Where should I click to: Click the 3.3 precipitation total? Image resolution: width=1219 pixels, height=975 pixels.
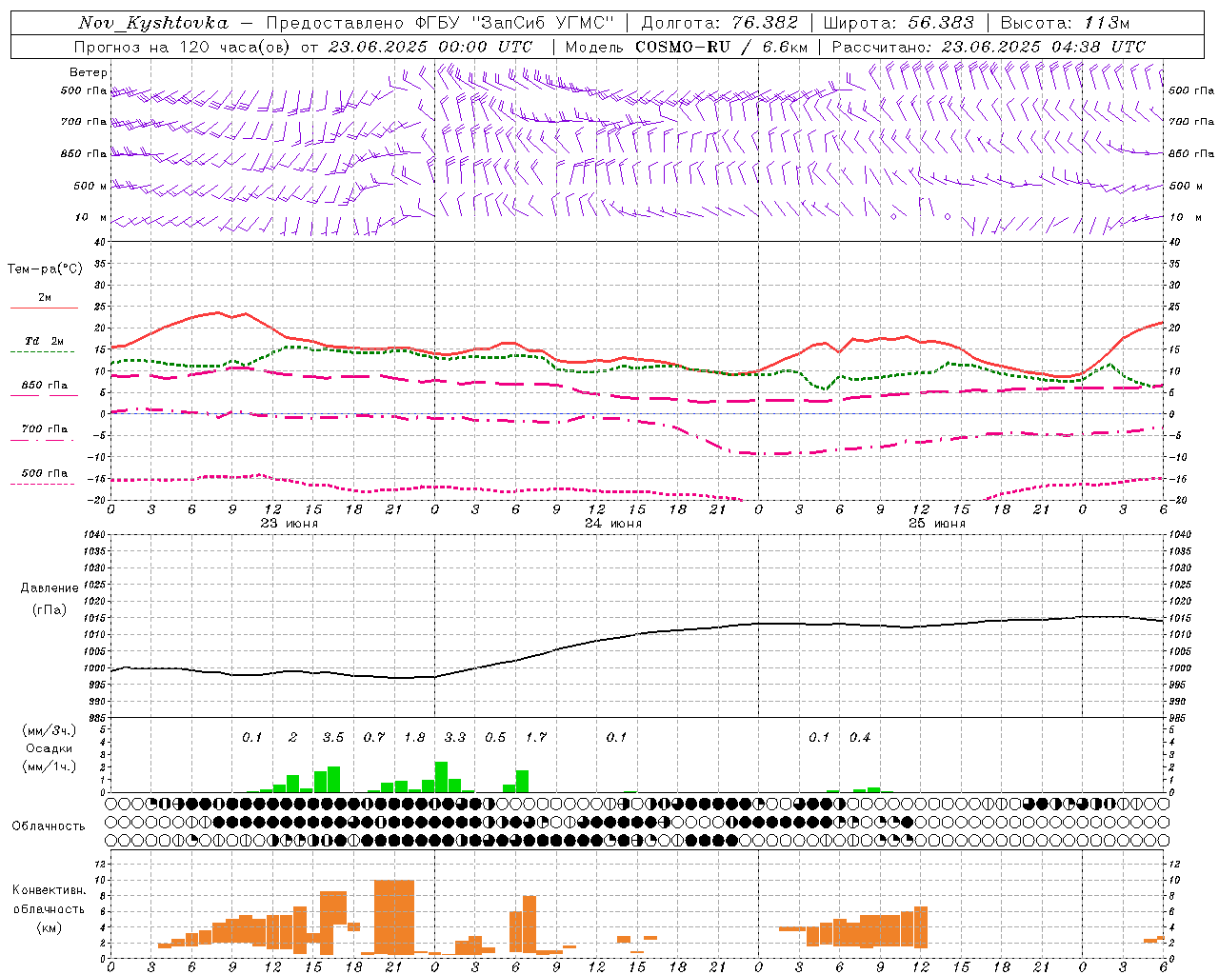tap(455, 738)
